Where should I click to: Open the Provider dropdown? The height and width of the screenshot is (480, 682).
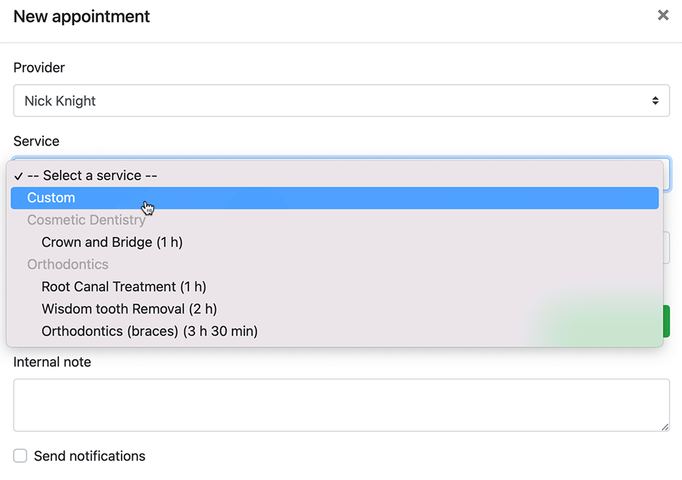(x=341, y=100)
